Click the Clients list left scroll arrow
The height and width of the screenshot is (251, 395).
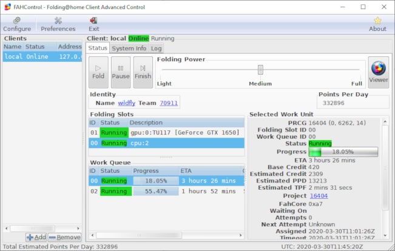click(x=7, y=229)
